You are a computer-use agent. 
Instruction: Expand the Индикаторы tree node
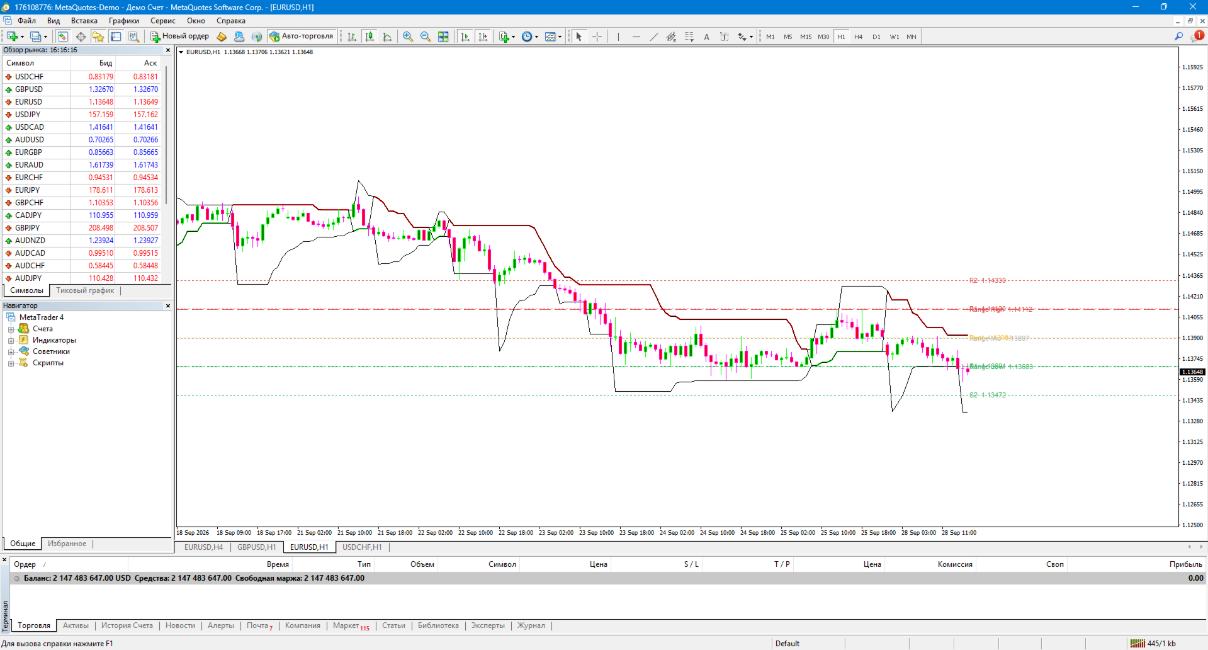point(11,341)
